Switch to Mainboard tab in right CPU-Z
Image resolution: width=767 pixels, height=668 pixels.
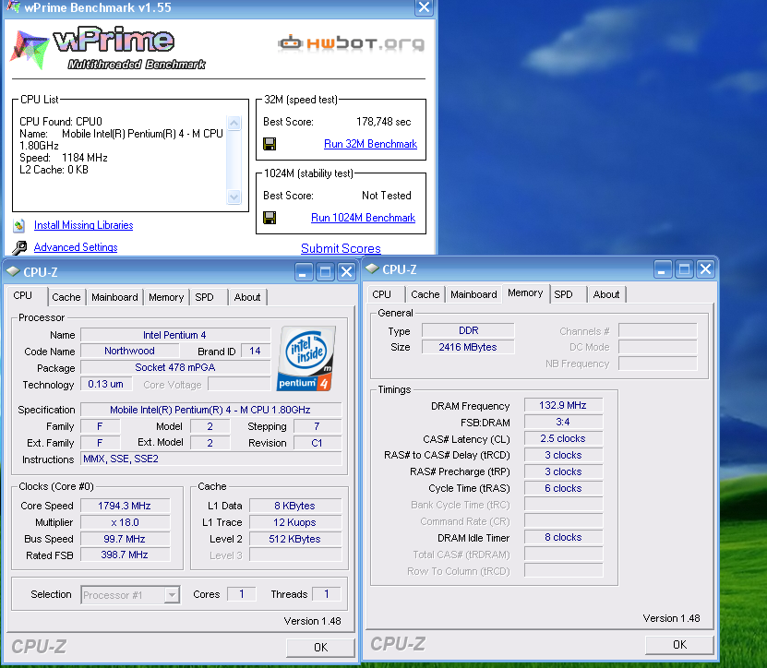(x=473, y=294)
